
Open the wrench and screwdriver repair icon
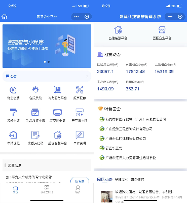tap(80, 90)
